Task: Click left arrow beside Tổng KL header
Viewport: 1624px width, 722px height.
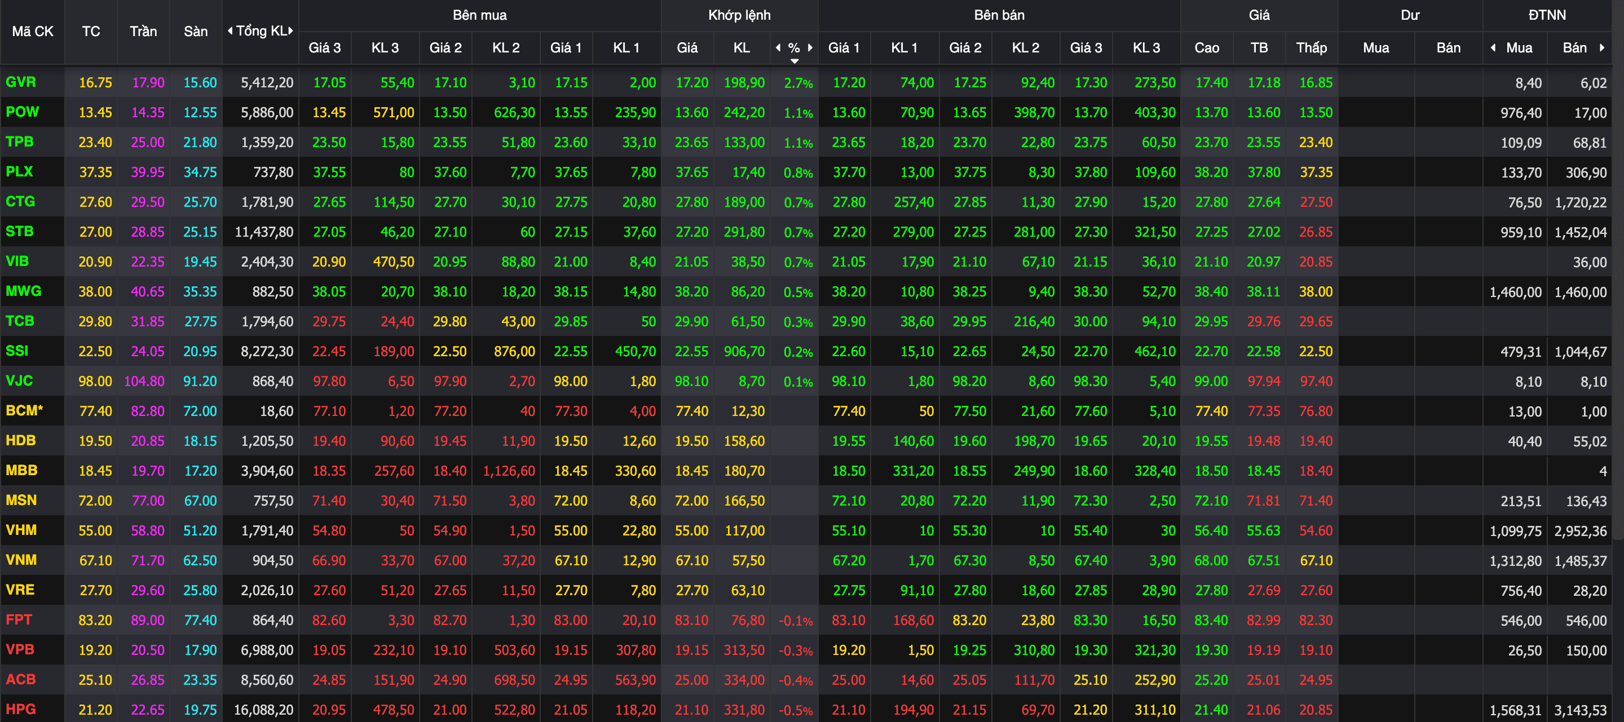Action: click(230, 31)
